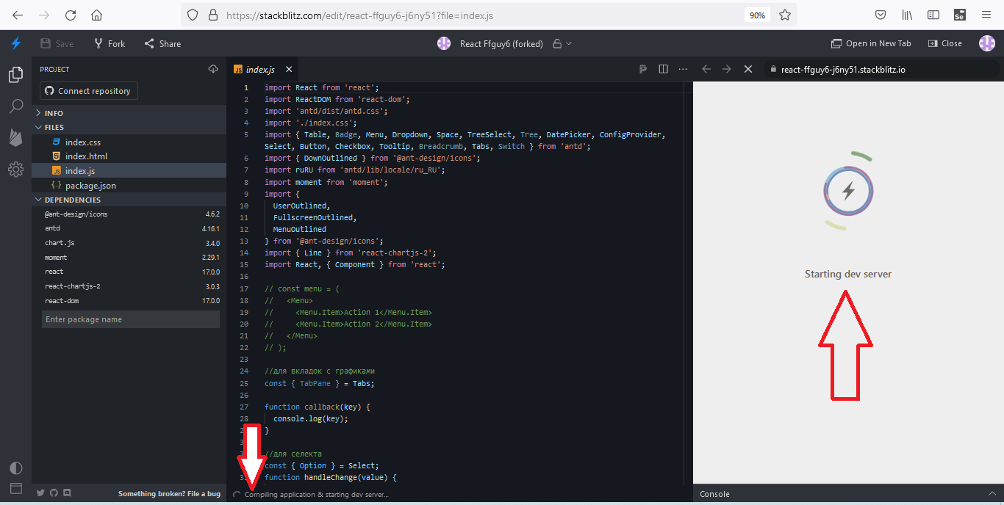
Task: Click the layout window icon at sidebar bottom
Action: tap(15, 489)
